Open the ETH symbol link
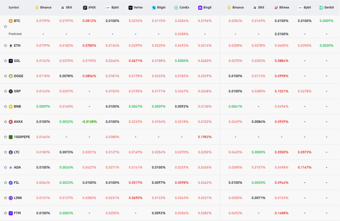 17,46
